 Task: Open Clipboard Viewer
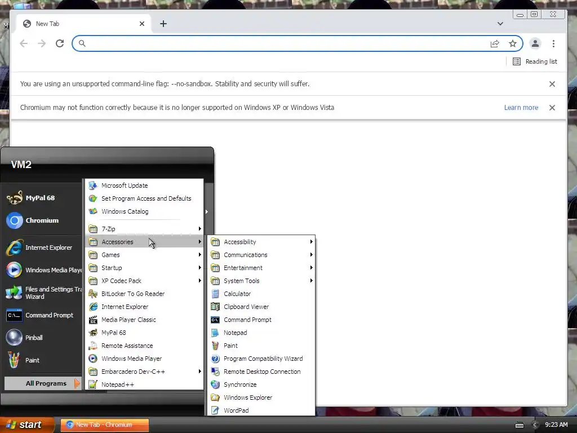[261, 307]
